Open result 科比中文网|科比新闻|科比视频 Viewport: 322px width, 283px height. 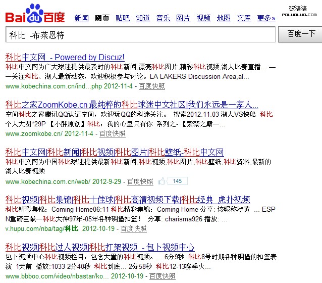[x=115, y=152]
